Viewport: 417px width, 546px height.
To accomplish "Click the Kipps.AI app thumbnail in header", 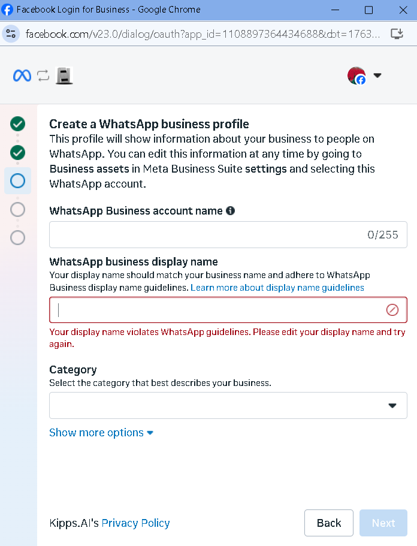I will (64, 76).
